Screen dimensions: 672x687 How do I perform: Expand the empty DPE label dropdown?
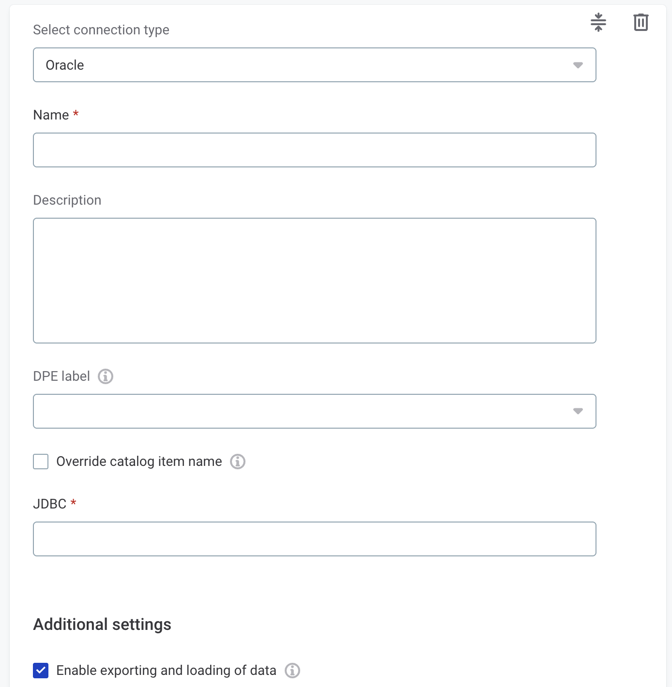click(x=314, y=411)
